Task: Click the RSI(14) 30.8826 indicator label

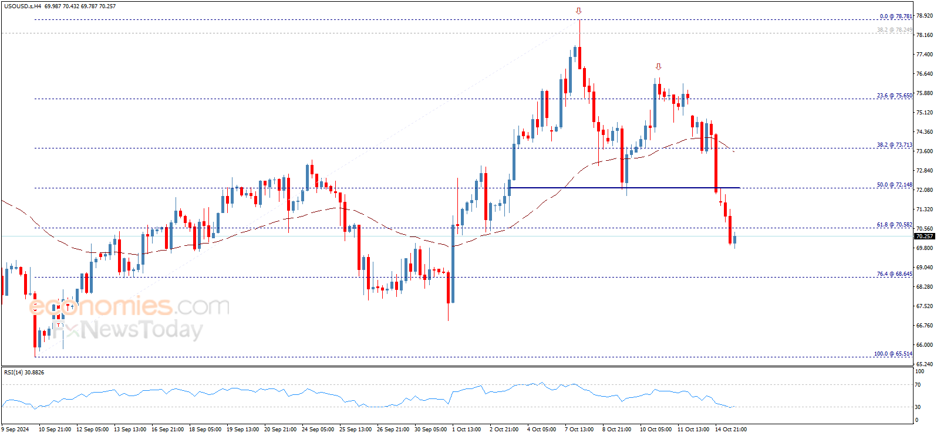Action: coord(24,373)
